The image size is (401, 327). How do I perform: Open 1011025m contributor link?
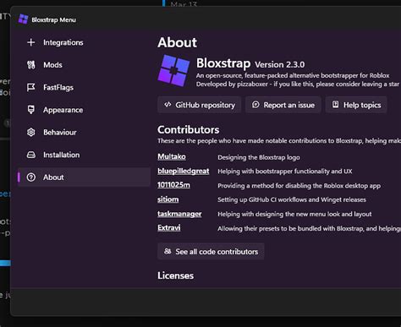[x=173, y=185]
